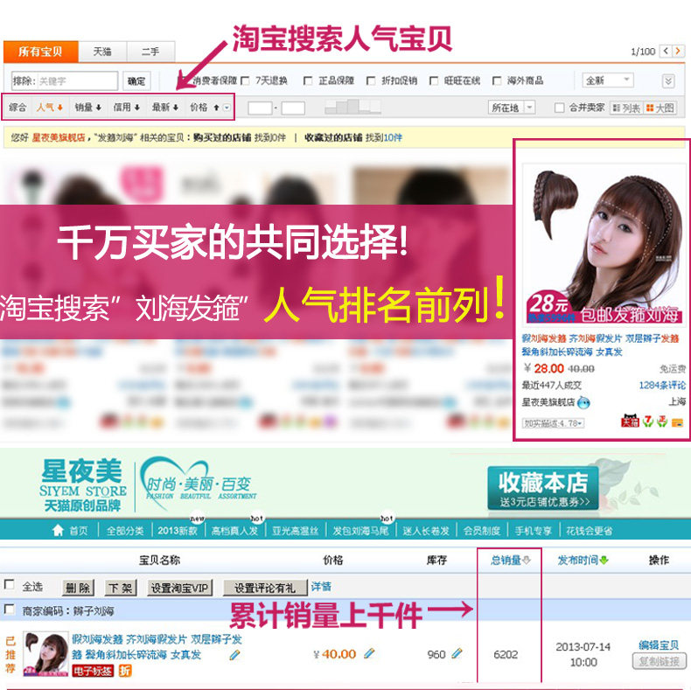Sort by 发布时间 green arrow header
Screen dimensions: 691x690
[x=583, y=560]
